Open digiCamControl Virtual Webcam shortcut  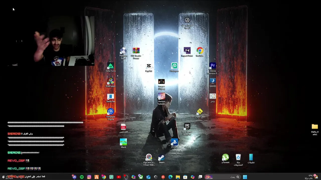149,160
